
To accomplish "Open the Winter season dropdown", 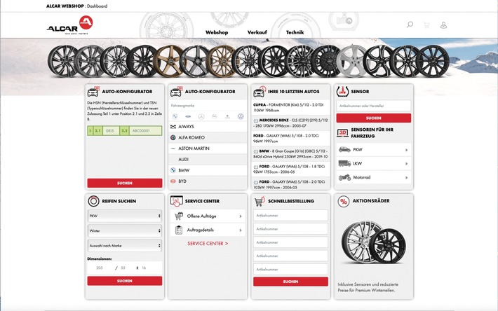I will point(125,230).
